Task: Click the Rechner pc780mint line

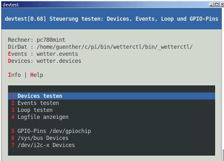Action: pos(37,40)
